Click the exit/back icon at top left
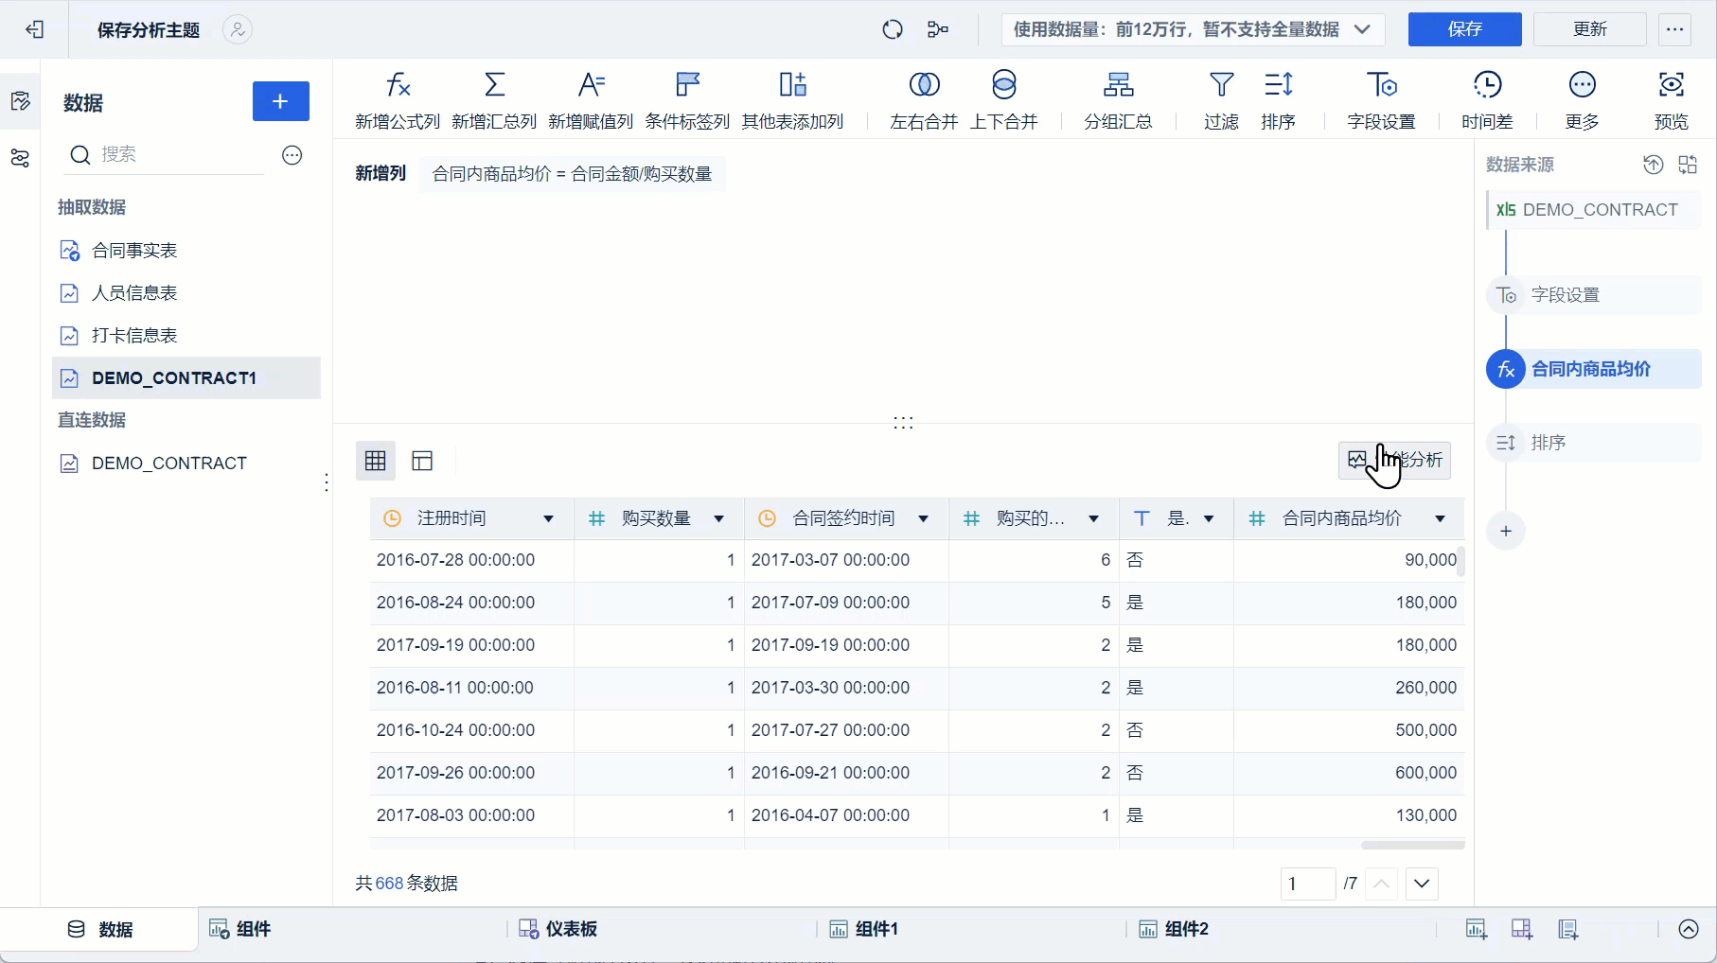 (35, 29)
